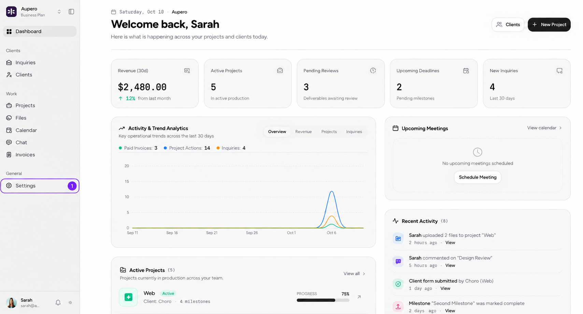Screen dimensions: 583x314
Task: Click the uploaded files activity icon
Action: pos(398,239)
